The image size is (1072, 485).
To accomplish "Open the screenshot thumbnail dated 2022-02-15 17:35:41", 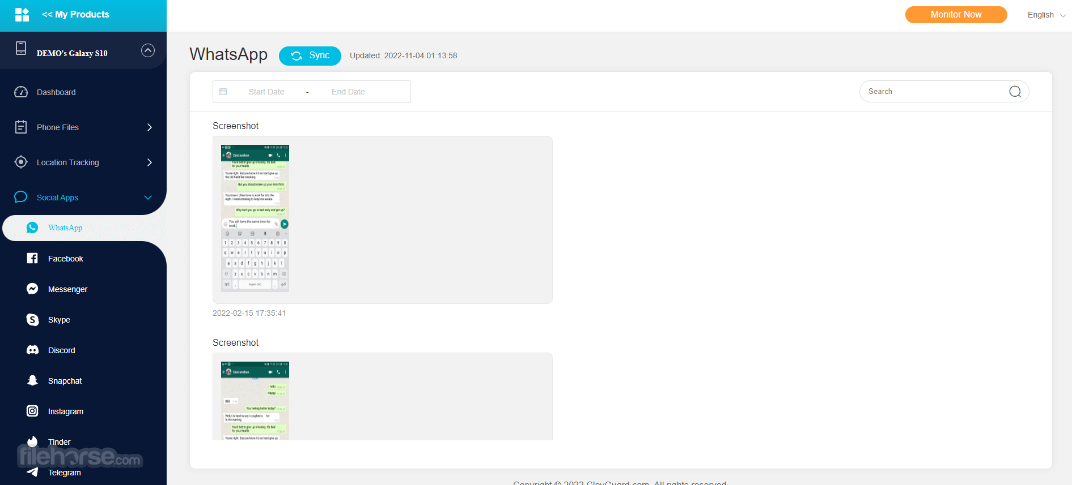I will [x=255, y=218].
